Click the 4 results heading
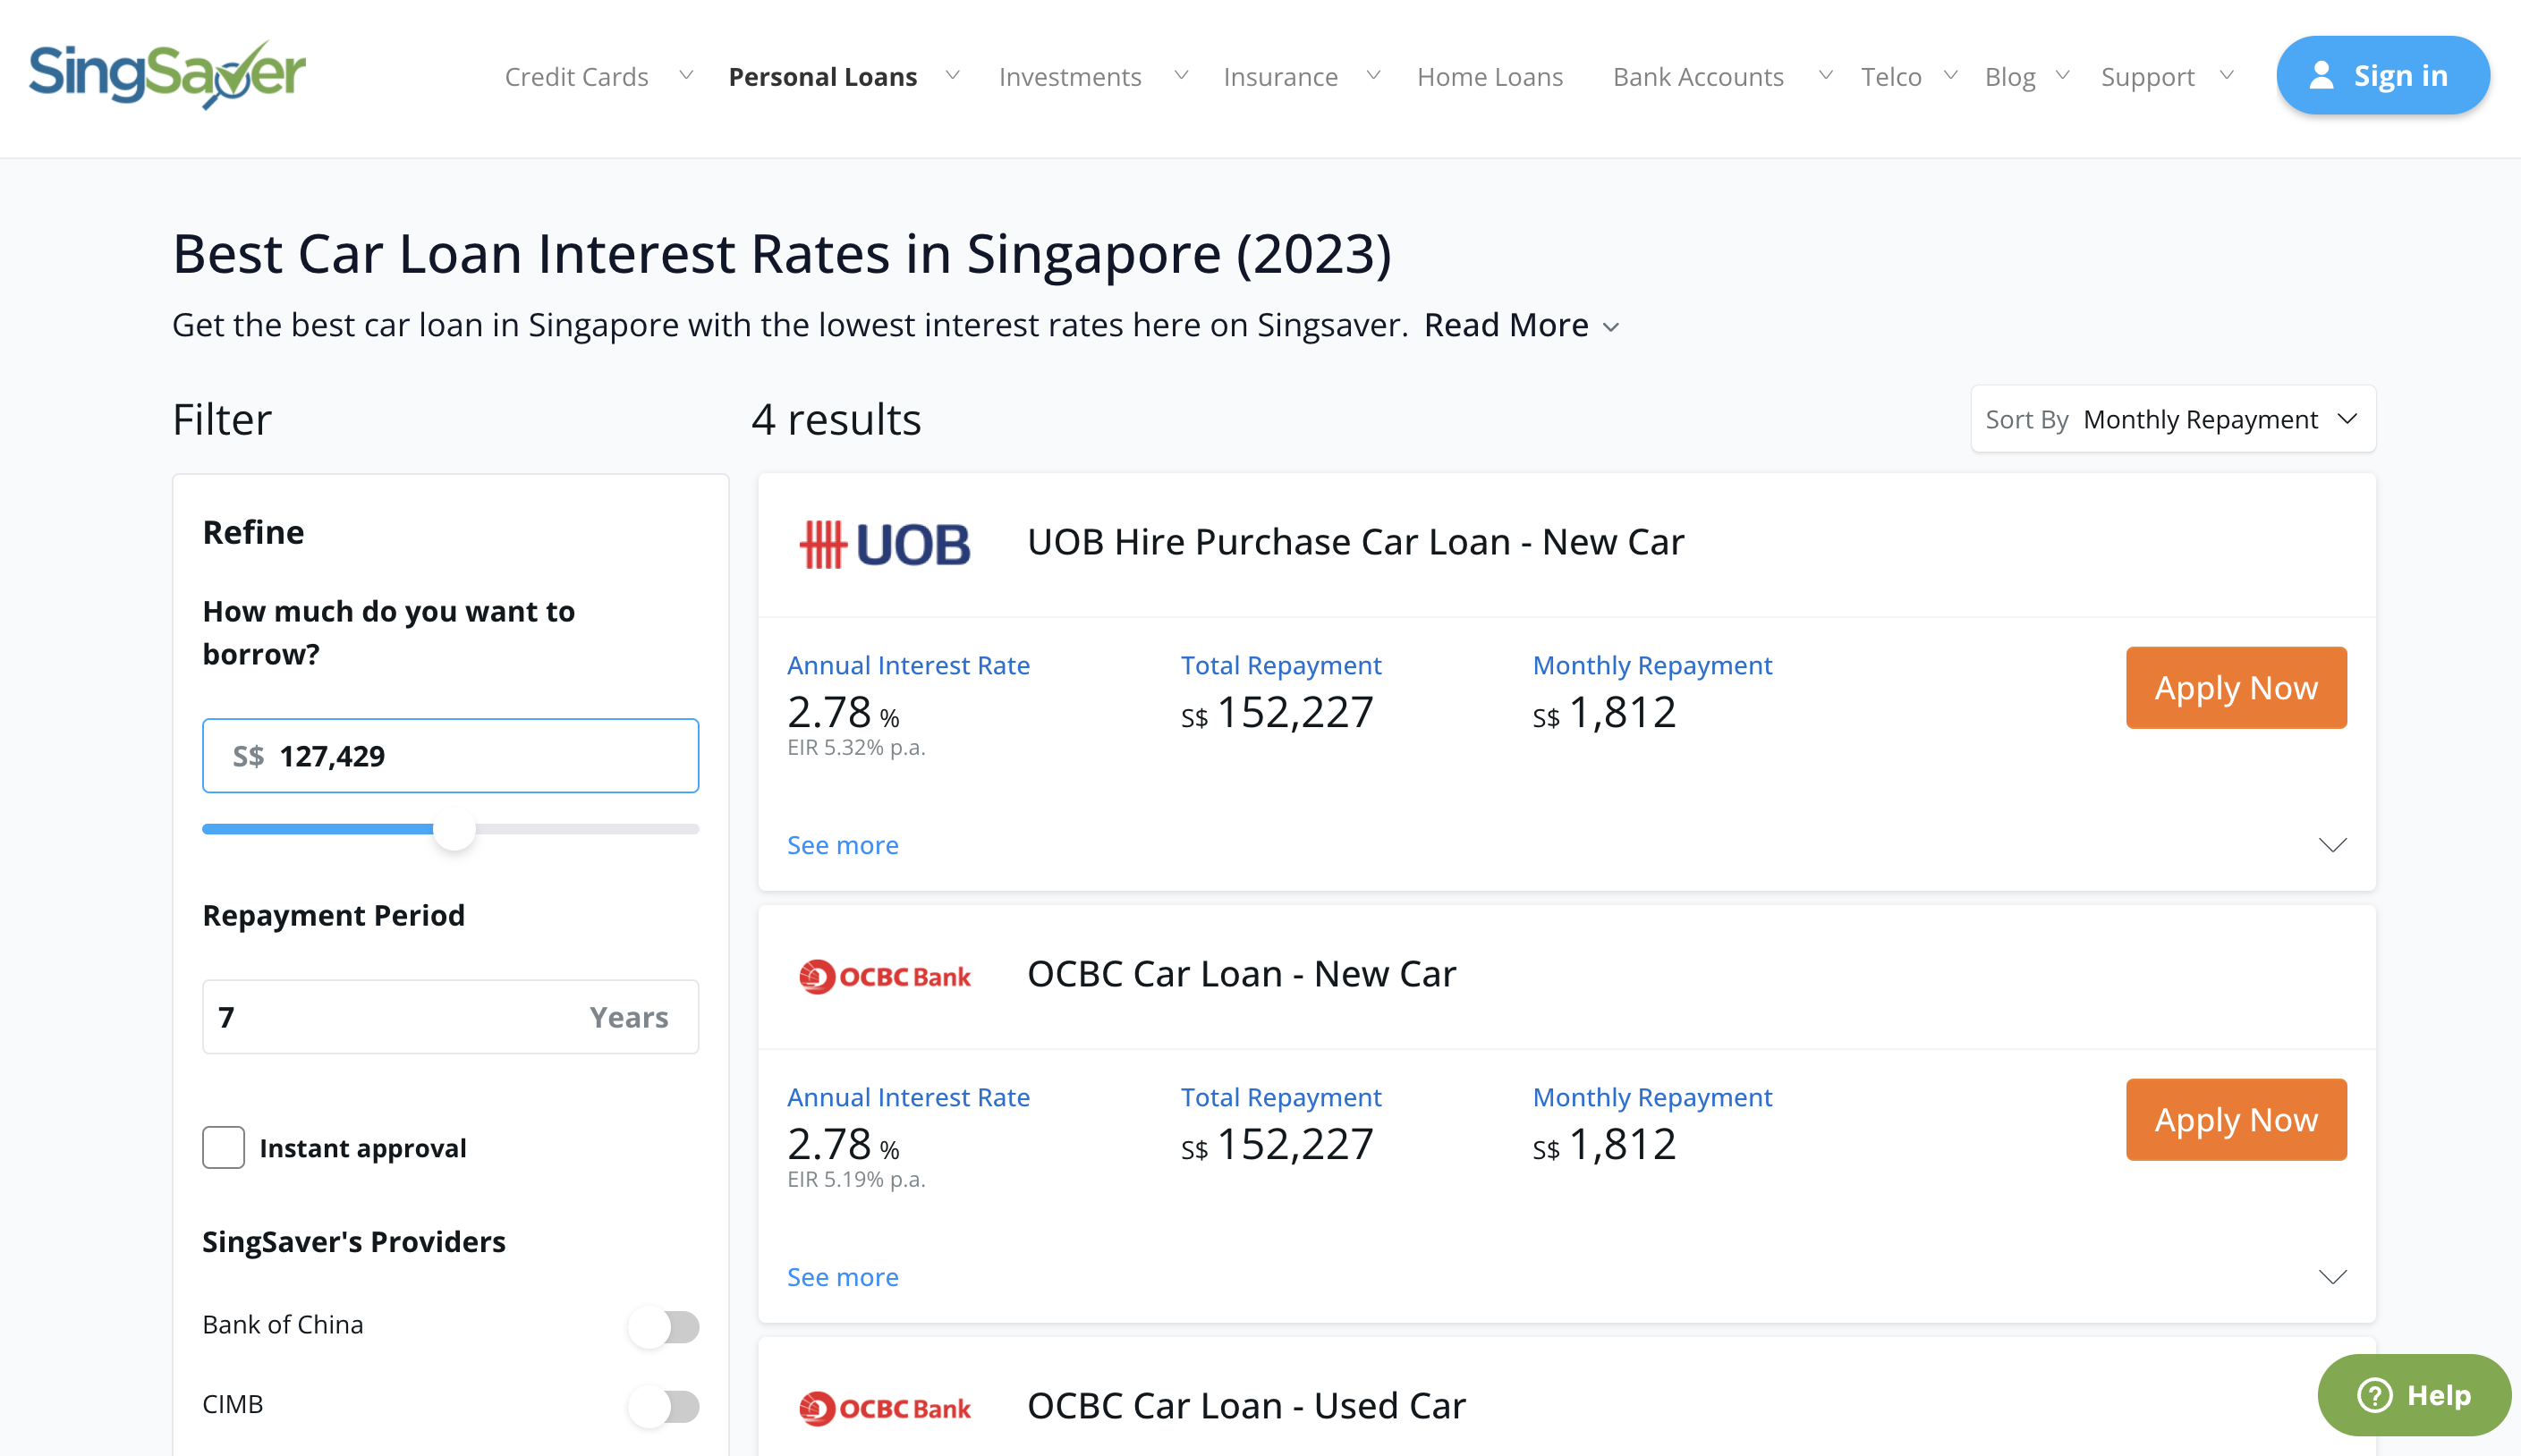 tap(836, 419)
